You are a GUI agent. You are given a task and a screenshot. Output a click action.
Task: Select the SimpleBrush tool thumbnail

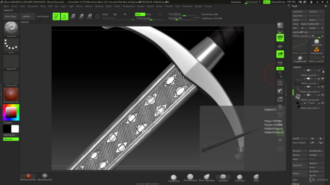pyautogui.click(x=317, y=50)
